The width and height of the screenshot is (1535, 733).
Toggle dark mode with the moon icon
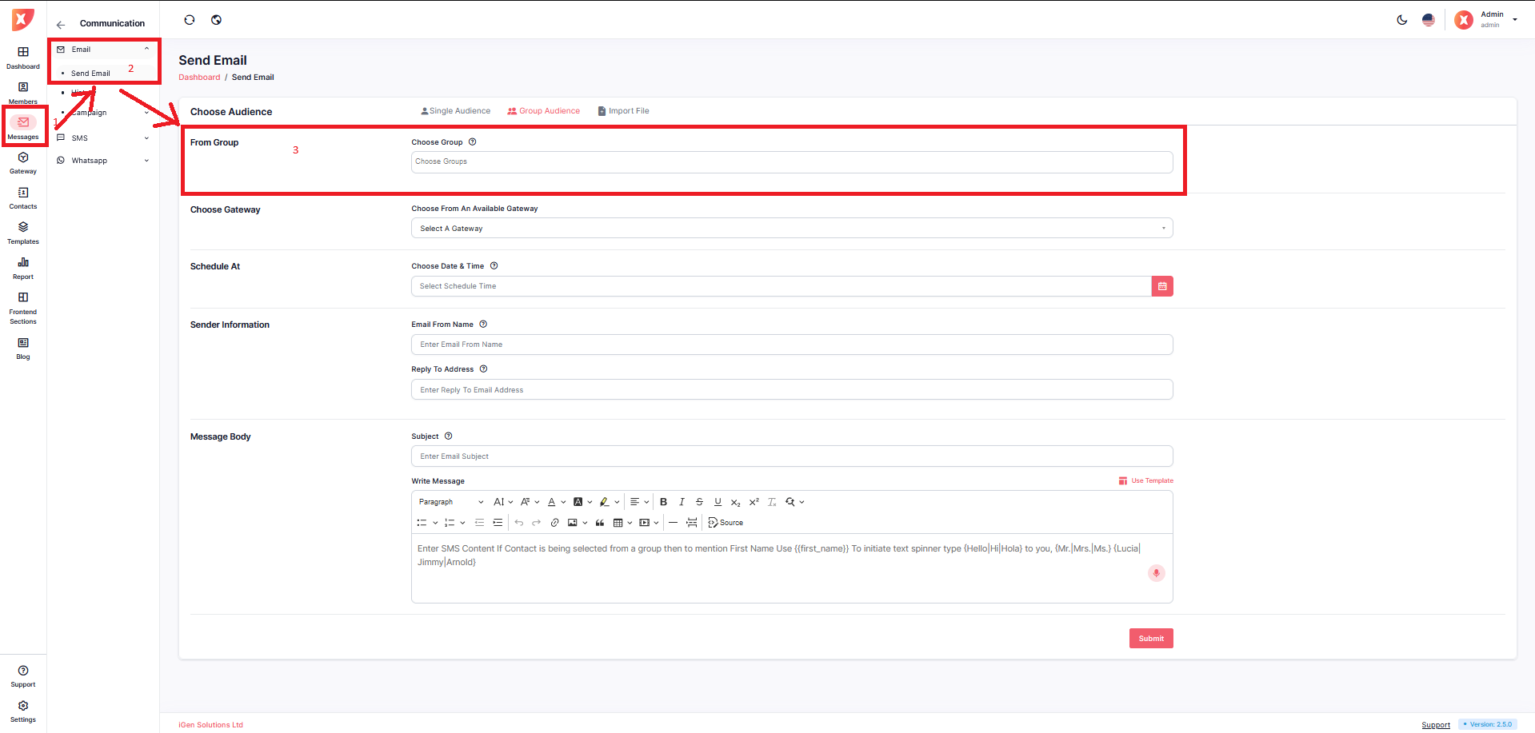pos(1401,20)
